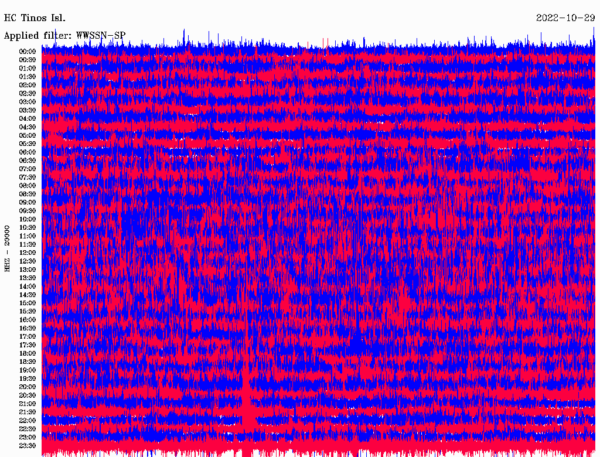Select the 04:00 time label

[x=28, y=119]
